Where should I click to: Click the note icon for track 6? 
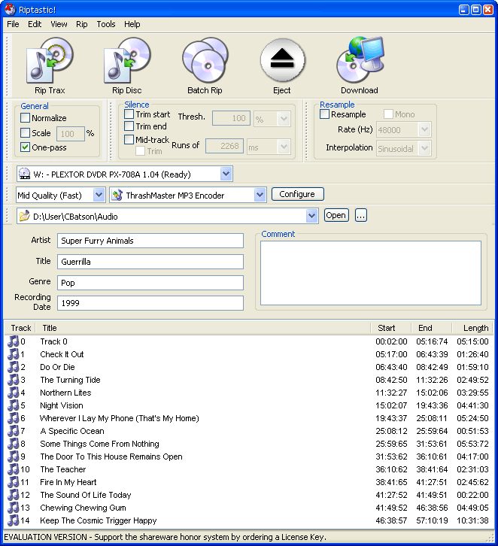pyautogui.click(x=14, y=418)
